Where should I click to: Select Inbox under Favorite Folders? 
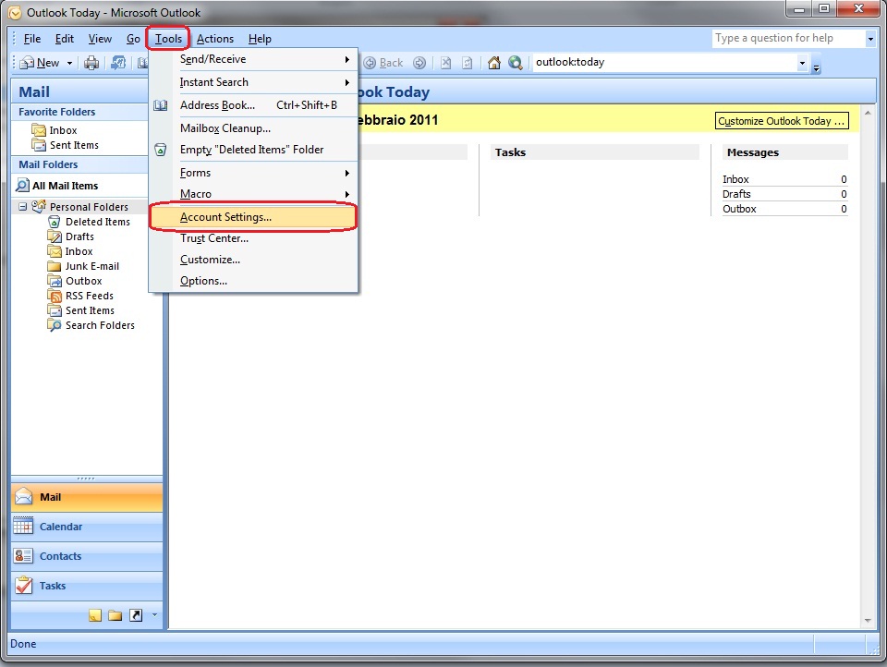[x=63, y=130]
